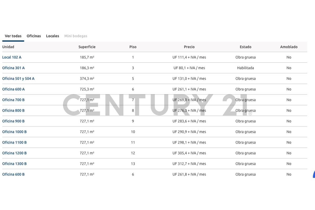This screenshot has height=210, width=315.
Task: Open Oficina 1300 B unit
Action: coord(14,164)
